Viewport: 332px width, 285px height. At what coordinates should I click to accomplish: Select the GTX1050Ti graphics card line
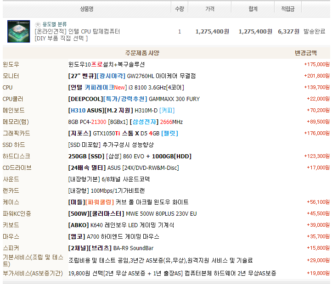click(123, 133)
